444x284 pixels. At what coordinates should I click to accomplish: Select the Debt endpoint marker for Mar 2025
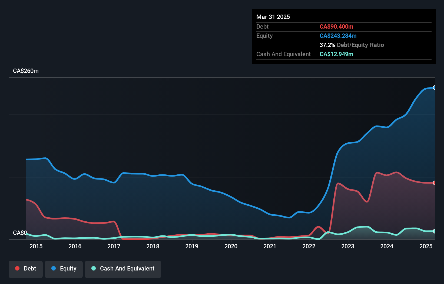[x=435, y=183]
